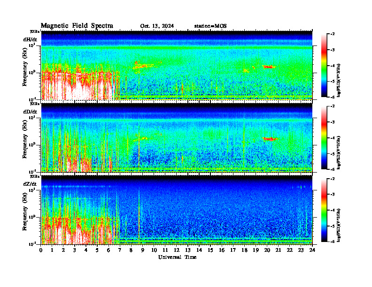Viewport: 372px width, 287px height.
Task: Click the -6 value on the dH/dt color scale
Action: (x=332, y=97)
